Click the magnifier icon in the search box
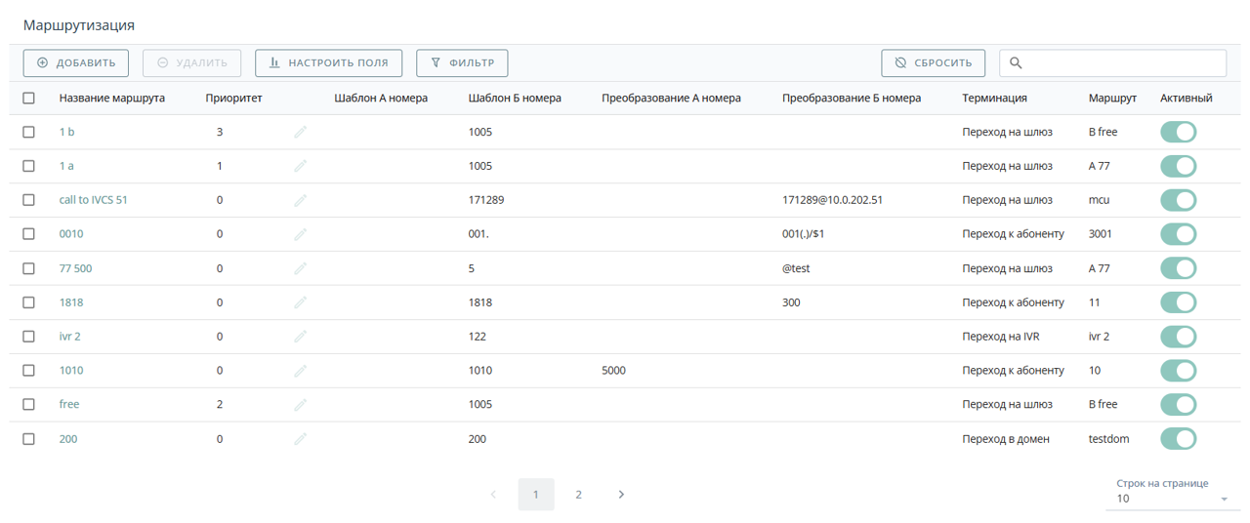 [x=1016, y=63]
